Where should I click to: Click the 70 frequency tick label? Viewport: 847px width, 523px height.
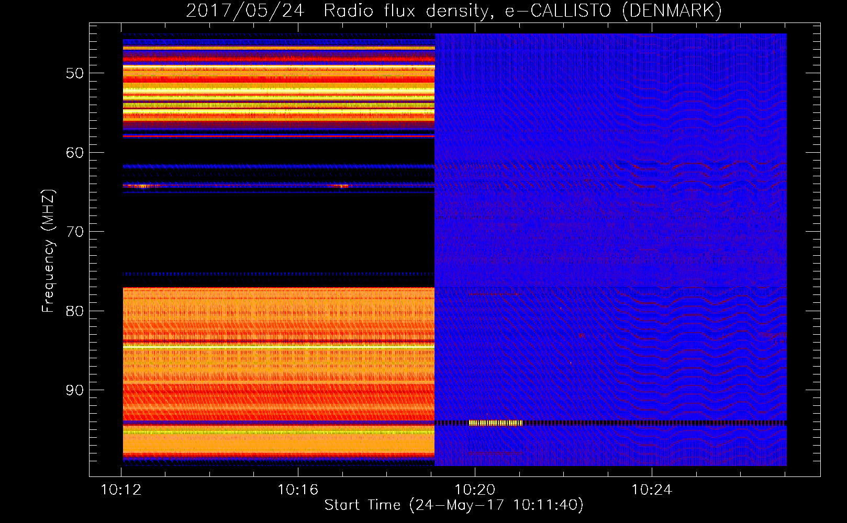[75, 232]
